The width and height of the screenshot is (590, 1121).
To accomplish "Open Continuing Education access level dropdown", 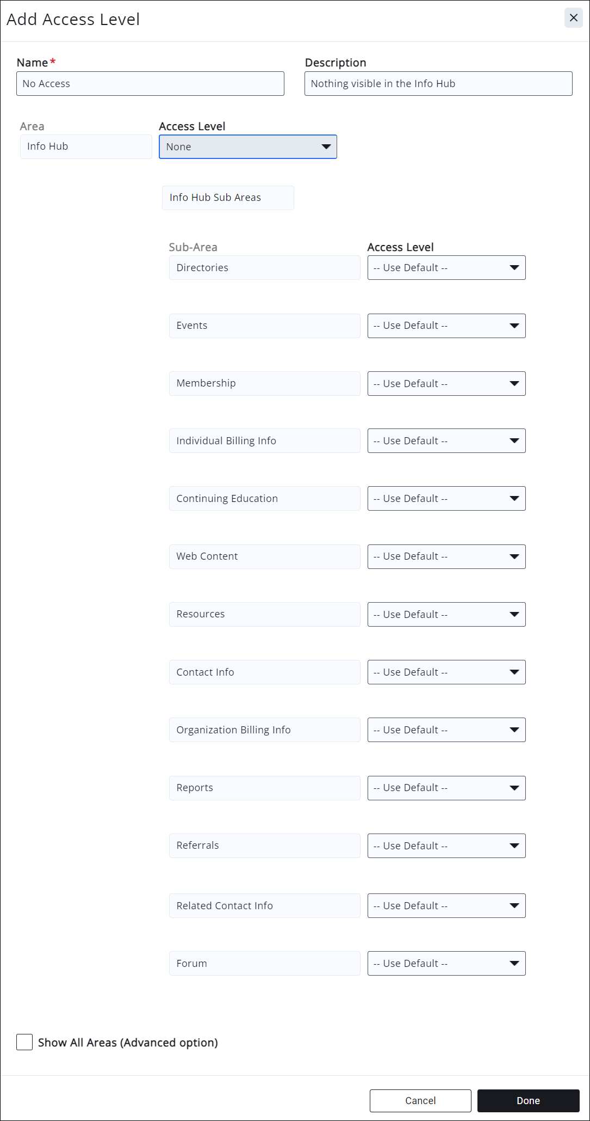I will 446,499.
